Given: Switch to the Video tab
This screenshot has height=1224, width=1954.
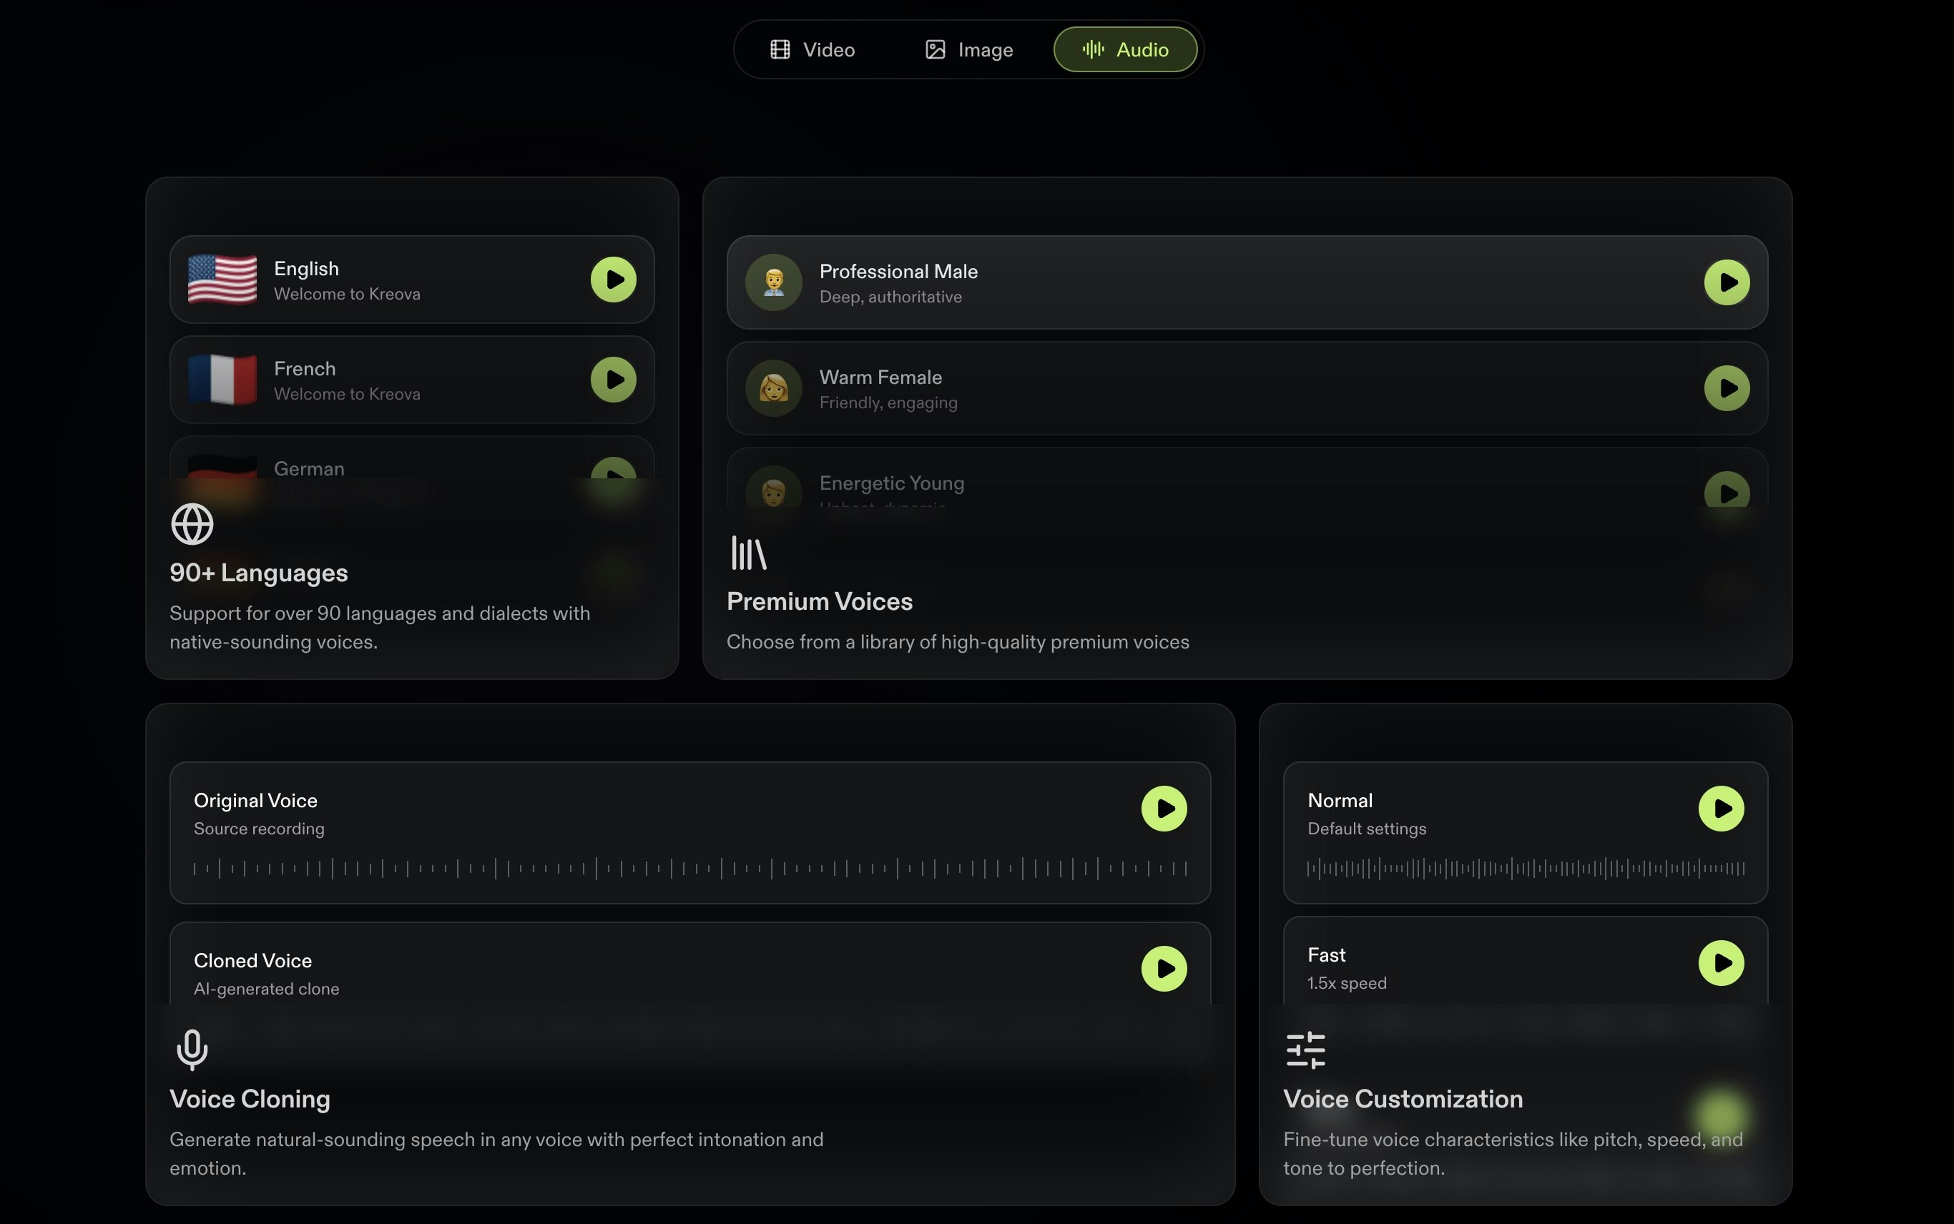Looking at the screenshot, I should (x=811, y=49).
